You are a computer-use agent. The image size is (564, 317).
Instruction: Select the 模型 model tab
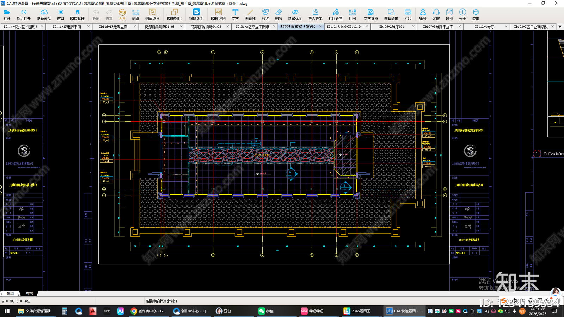click(x=10, y=293)
